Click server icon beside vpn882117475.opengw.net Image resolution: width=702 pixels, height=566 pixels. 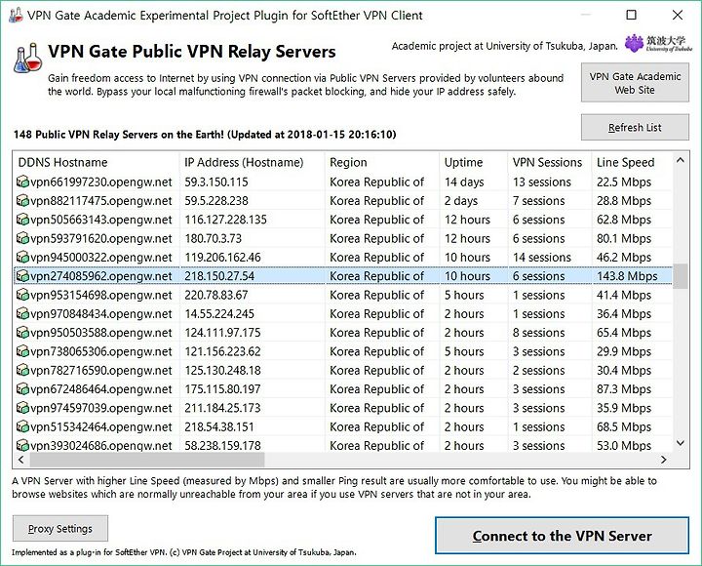[x=22, y=201]
